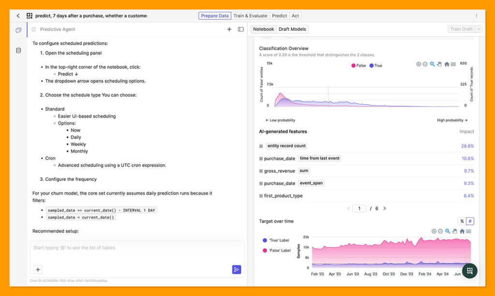The image size is (495, 296).
Task: Toggle the 'False' Label legend entry
Action: 277,251
